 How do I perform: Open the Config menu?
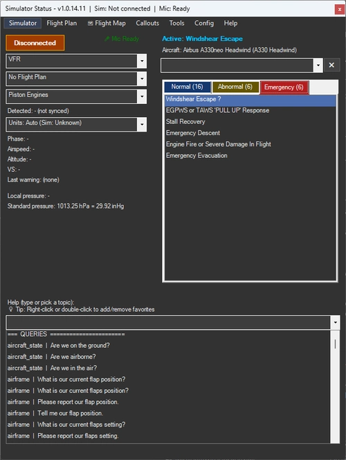[204, 23]
